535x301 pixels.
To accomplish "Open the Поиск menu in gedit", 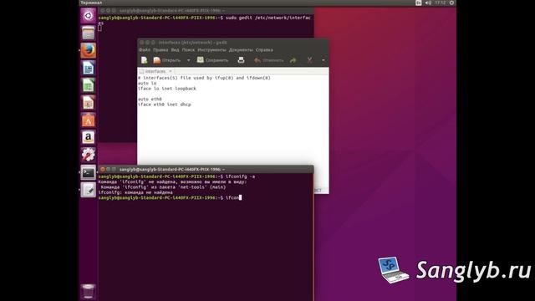I will click(x=188, y=50).
